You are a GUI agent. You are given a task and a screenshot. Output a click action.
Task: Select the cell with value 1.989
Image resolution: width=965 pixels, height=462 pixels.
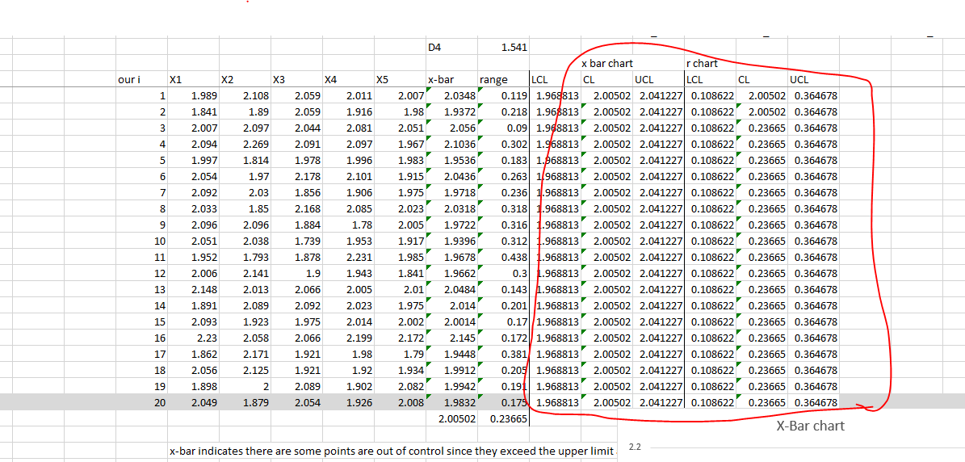coord(193,96)
